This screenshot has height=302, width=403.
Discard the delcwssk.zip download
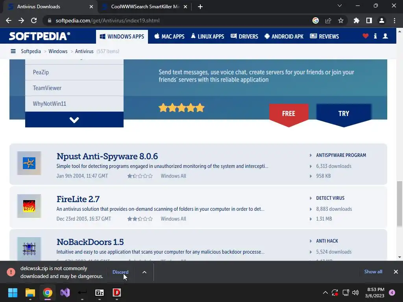point(120,272)
